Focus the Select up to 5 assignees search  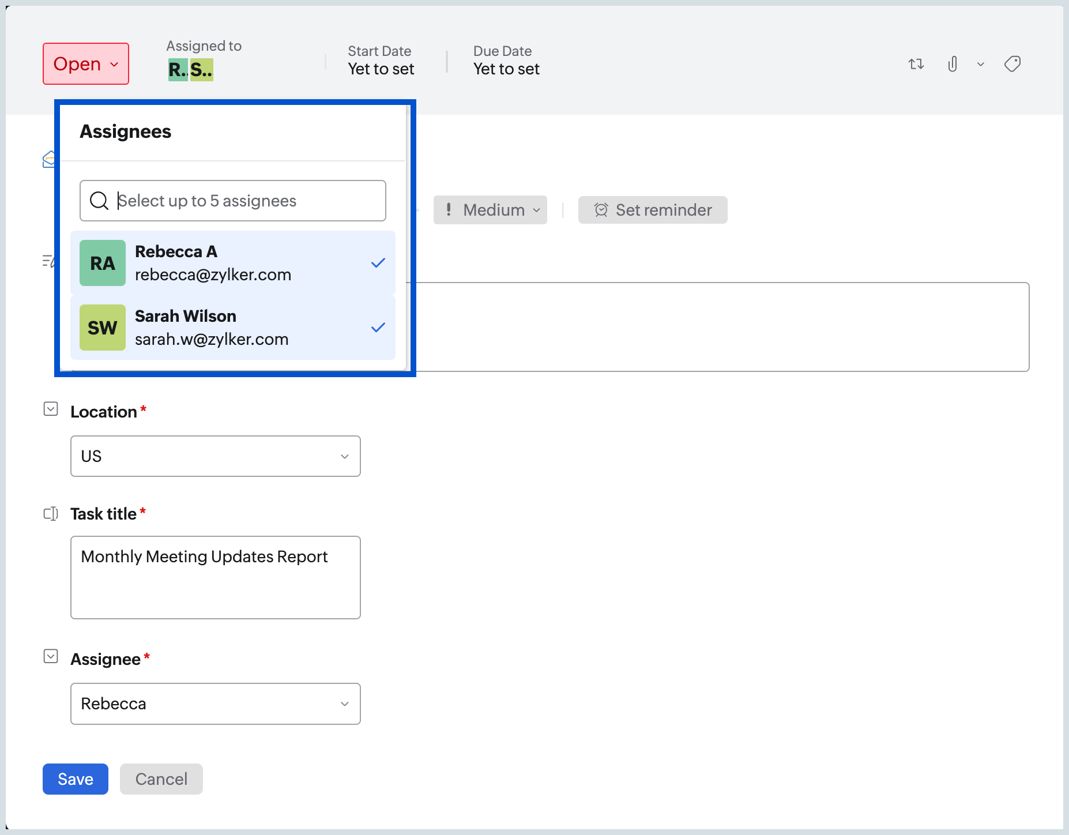[233, 201]
